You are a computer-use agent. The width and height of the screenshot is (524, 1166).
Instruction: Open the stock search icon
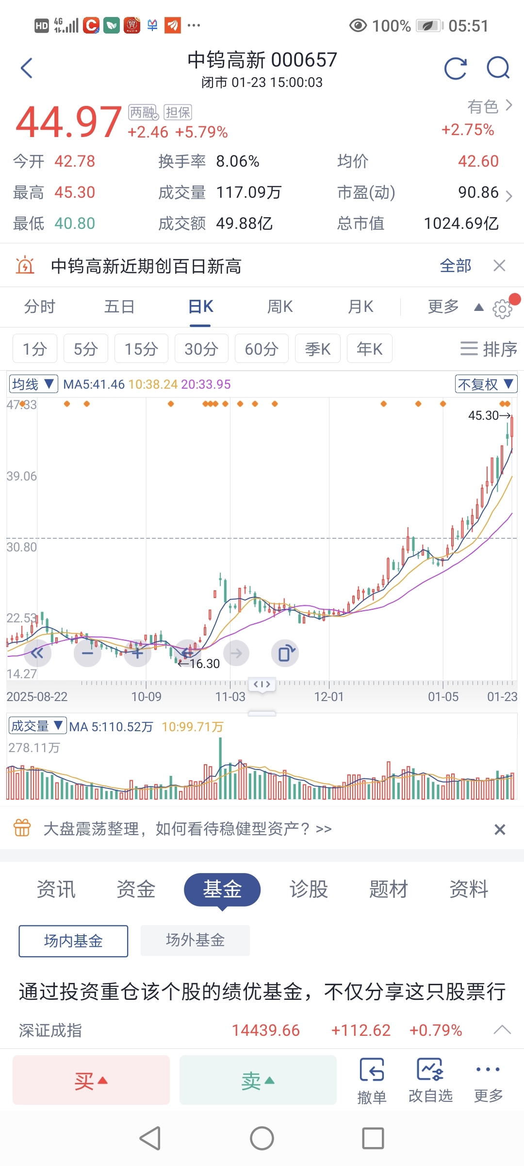tap(498, 68)
